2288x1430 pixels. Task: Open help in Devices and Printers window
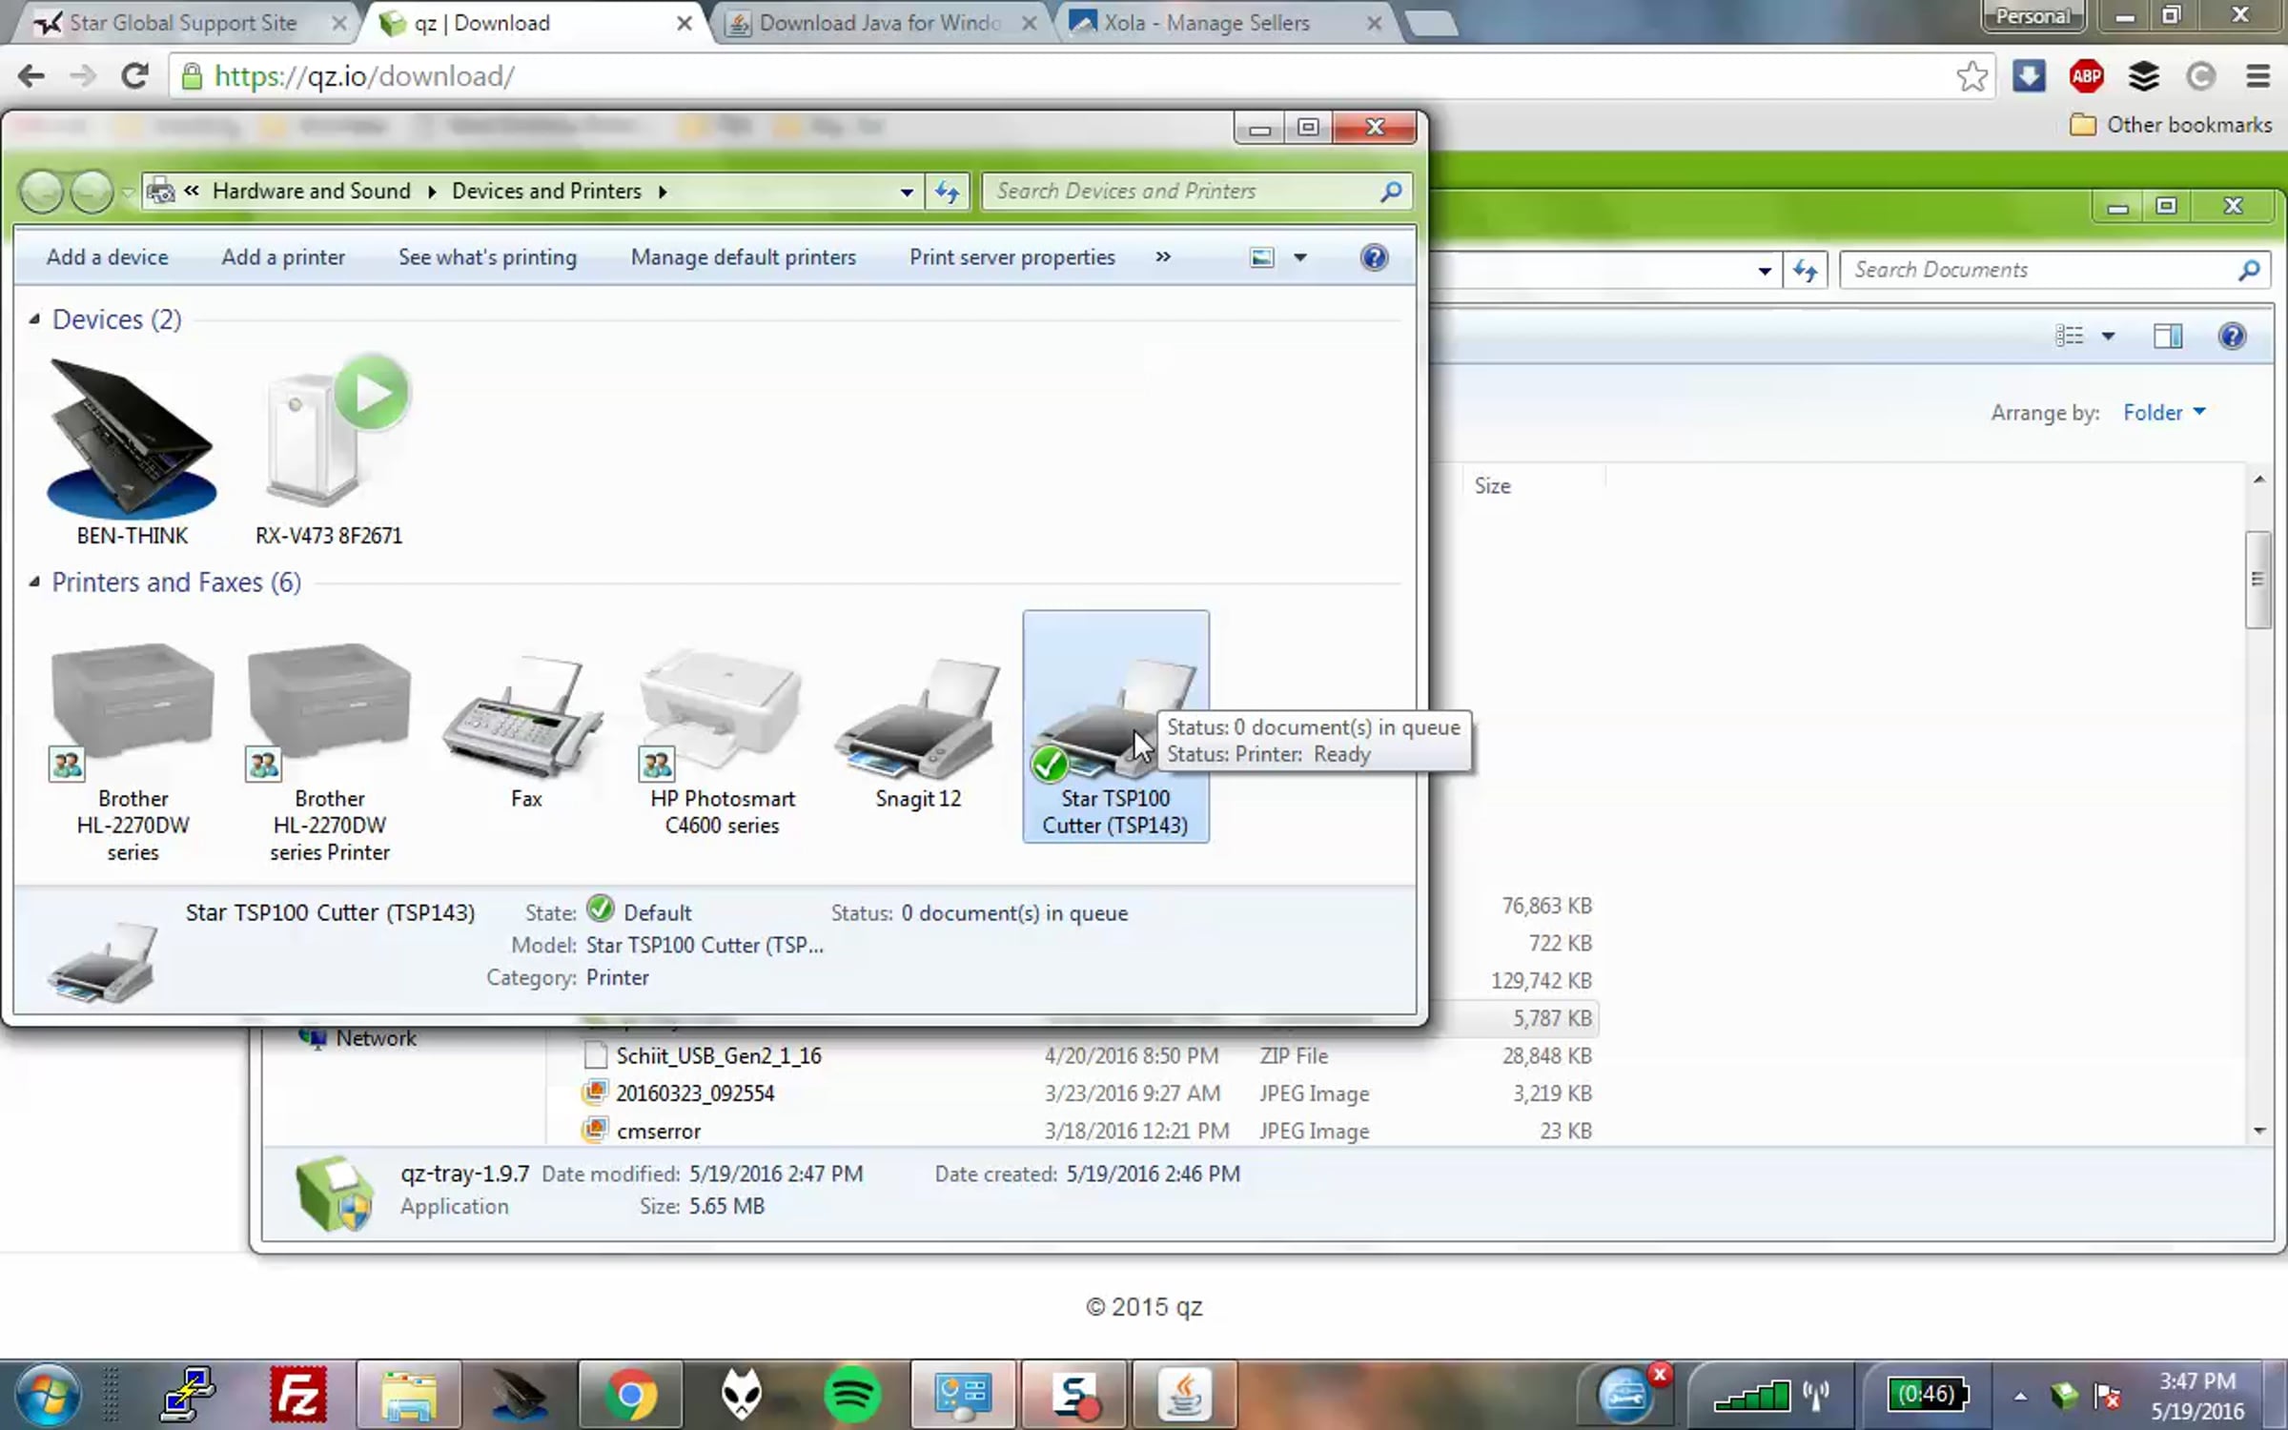point(1374,257)
